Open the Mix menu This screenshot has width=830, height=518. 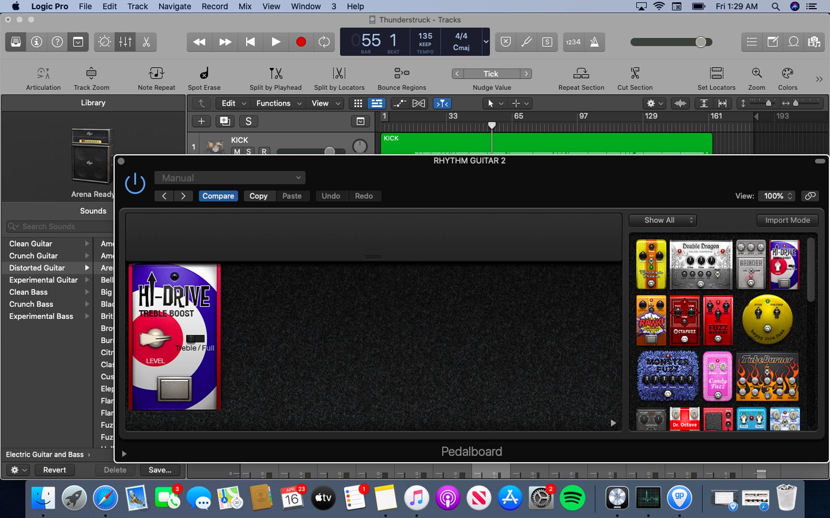pyautogui.click(x=245, y=6)
